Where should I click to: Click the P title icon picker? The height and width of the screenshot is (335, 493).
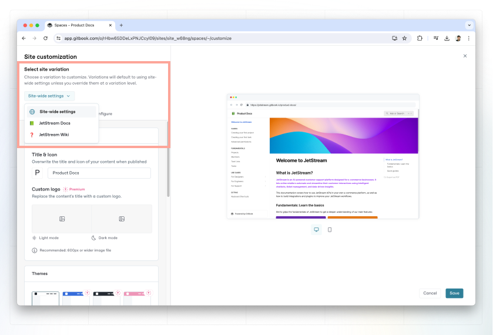pos(38,173)
